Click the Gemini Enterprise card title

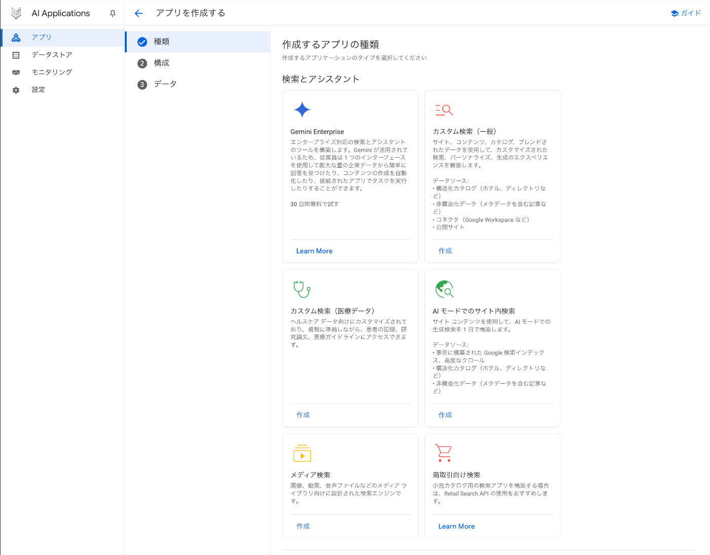coord(317,132)
